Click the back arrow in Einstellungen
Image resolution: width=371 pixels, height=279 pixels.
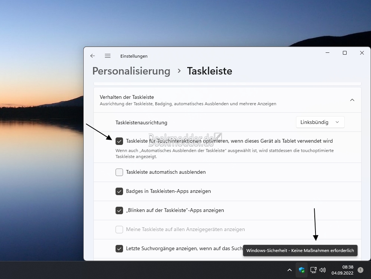[x=93, y=56]
